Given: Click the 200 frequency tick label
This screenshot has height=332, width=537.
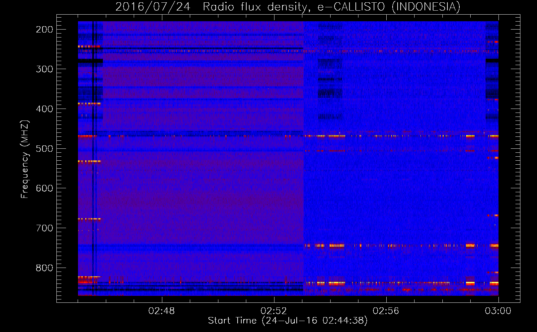Looking at the screenshot, I should click(x=44, y=30).
